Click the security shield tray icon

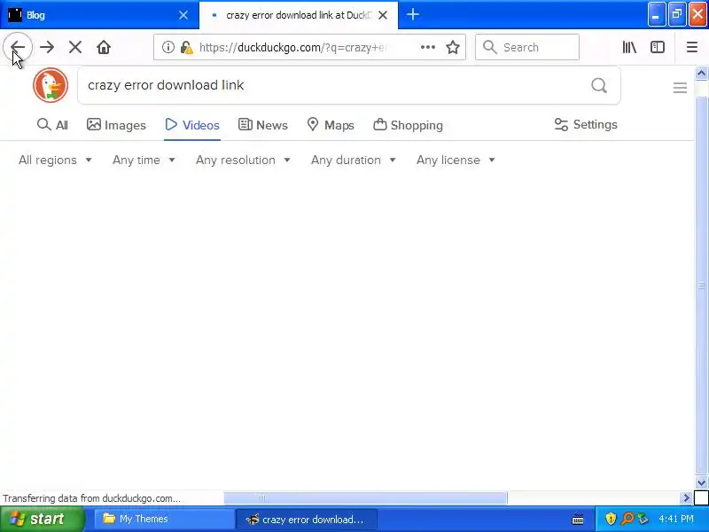611,519
